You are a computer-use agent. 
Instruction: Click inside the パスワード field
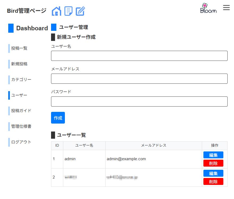[139, 101]
